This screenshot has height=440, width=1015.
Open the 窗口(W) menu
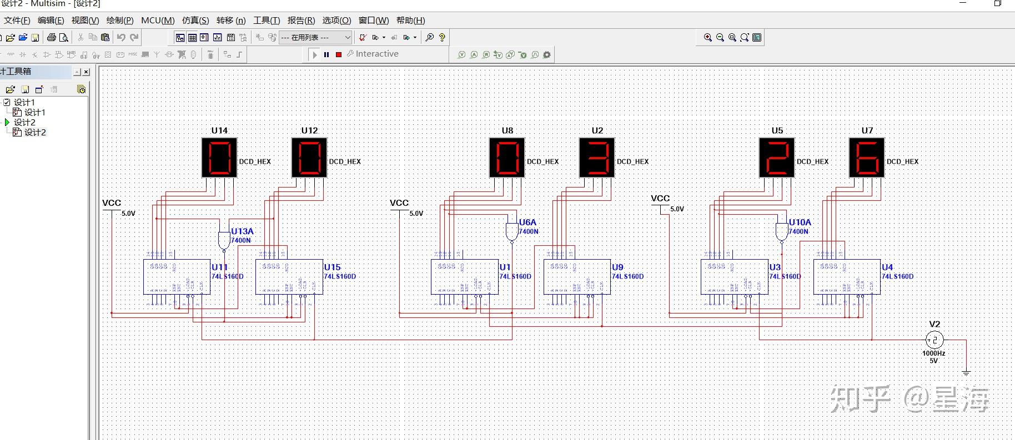pos(374,21)
